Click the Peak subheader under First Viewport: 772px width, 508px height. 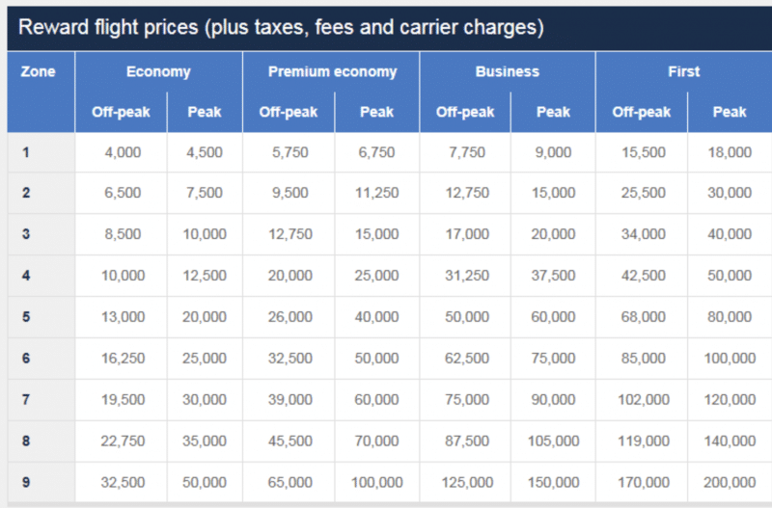click(730, 112)
